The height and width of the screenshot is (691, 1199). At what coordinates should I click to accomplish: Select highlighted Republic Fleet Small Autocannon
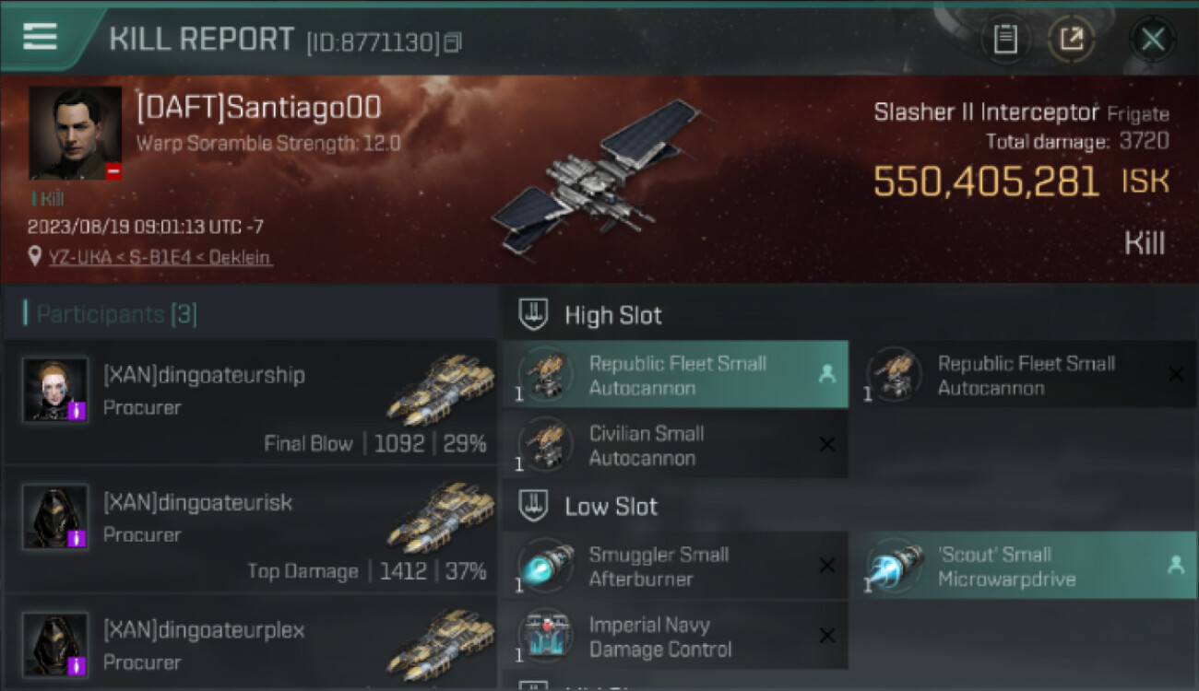[x=675, y=375]
